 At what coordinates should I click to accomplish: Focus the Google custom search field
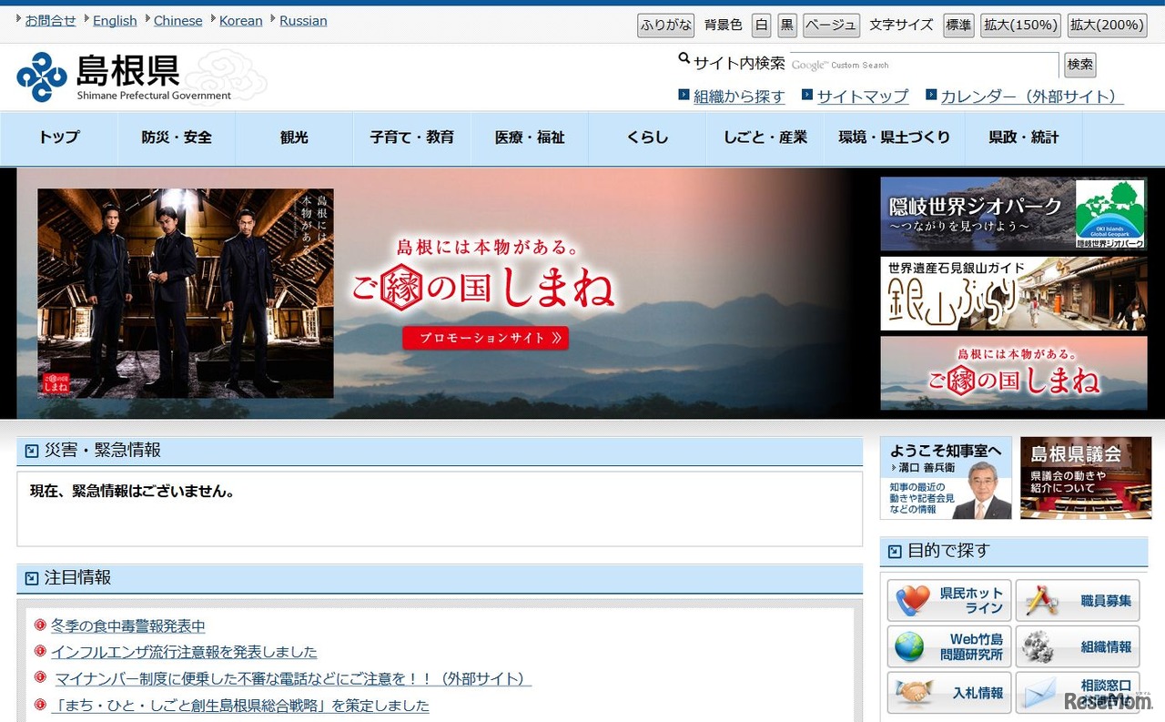(x=924, y=66)
